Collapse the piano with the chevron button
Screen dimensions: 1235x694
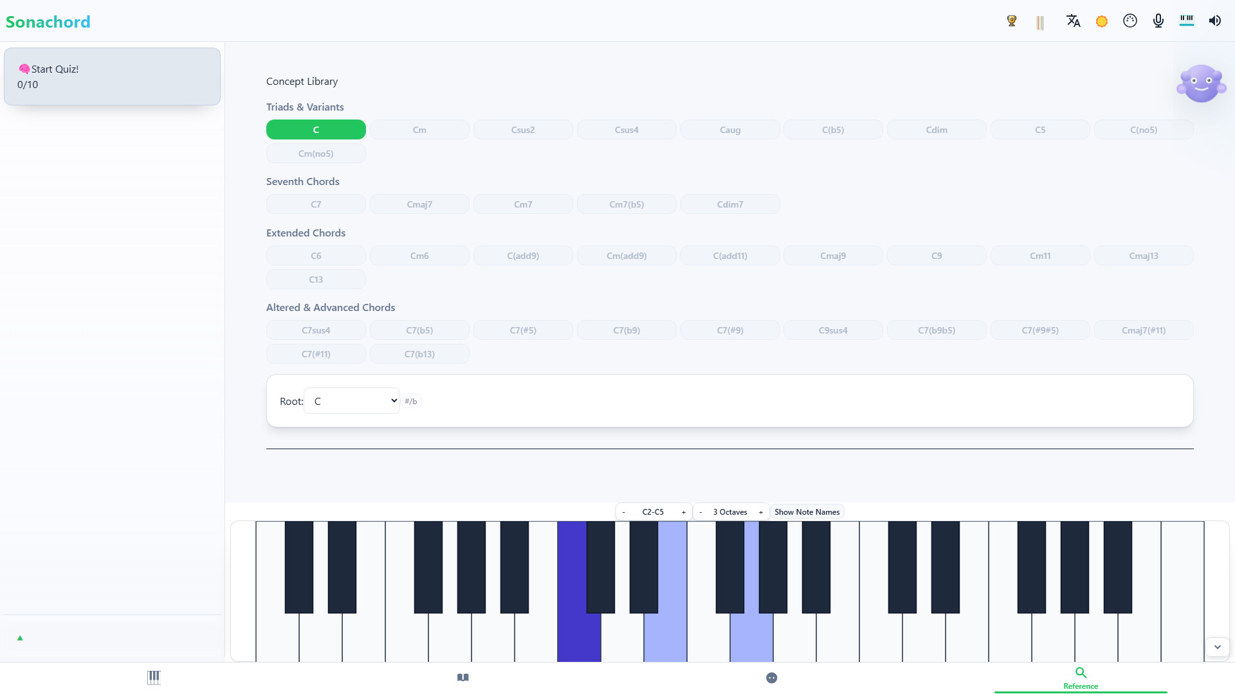tap(1217, 647)
